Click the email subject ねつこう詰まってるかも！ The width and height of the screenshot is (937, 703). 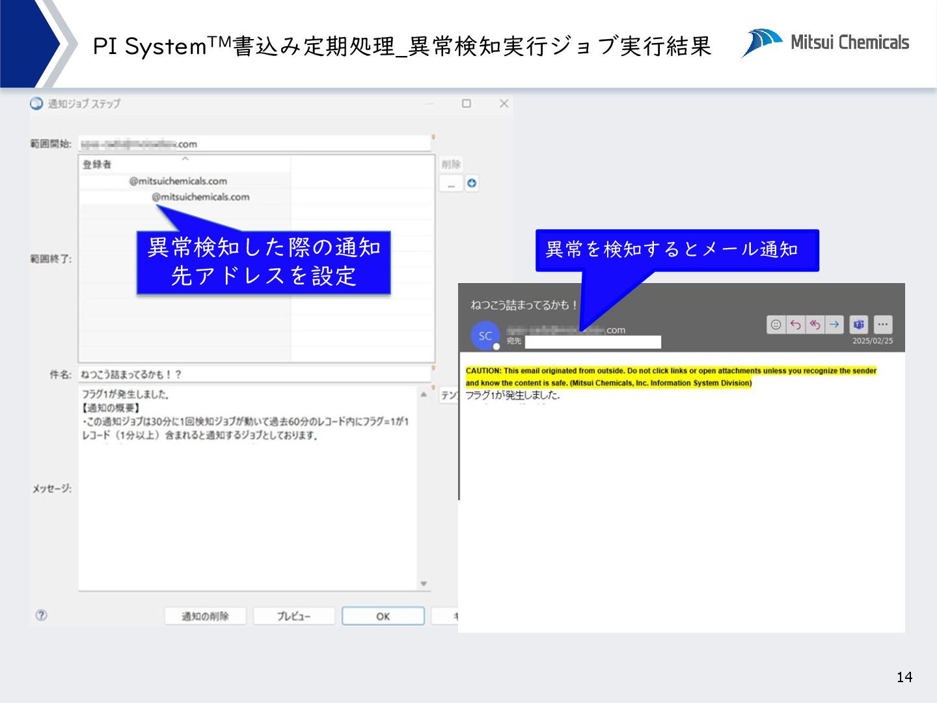coord(524,305)
